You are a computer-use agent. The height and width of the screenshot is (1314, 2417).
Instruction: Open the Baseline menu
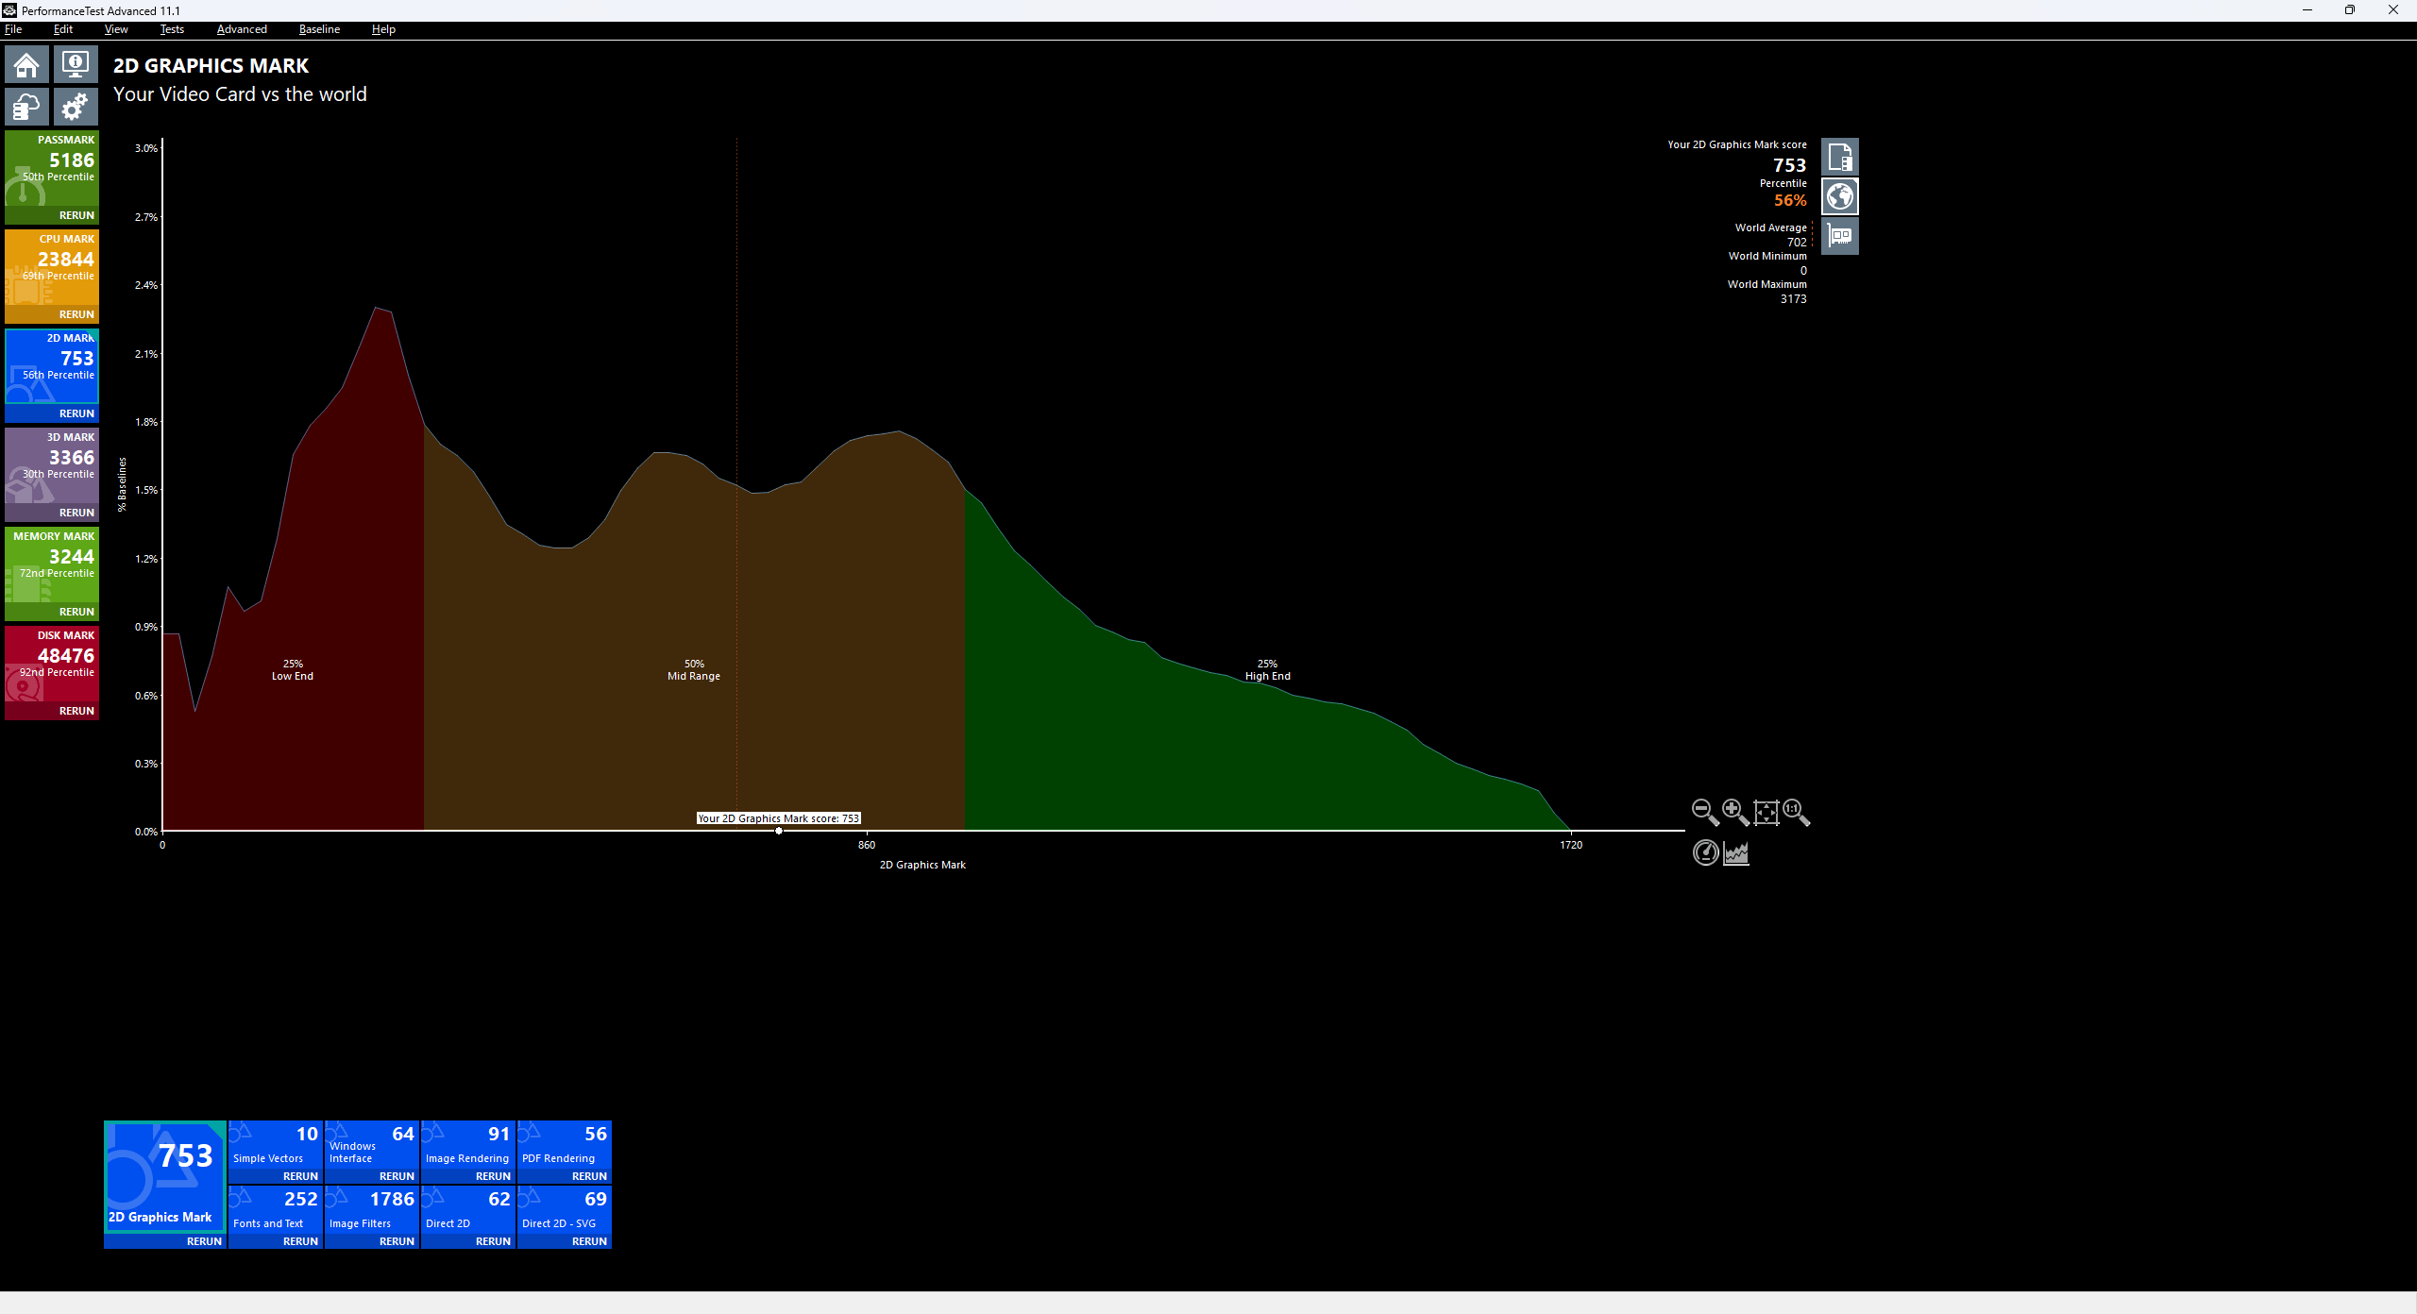point(319,29)
